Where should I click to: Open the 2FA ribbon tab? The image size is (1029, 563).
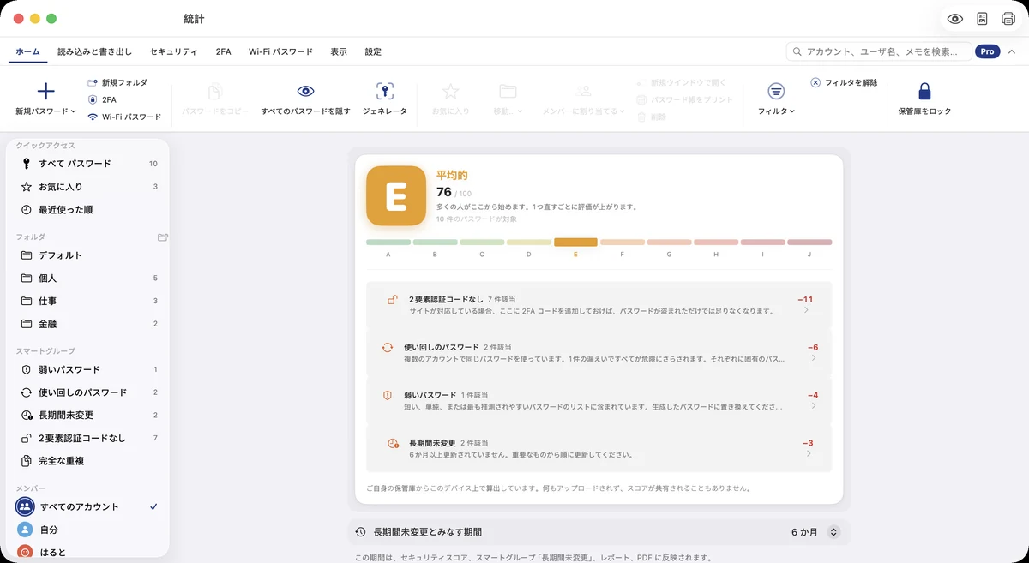coord(223,51)
